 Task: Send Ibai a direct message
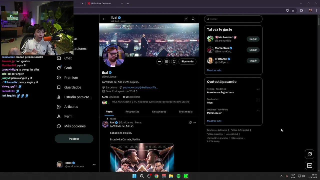[167, 61]
